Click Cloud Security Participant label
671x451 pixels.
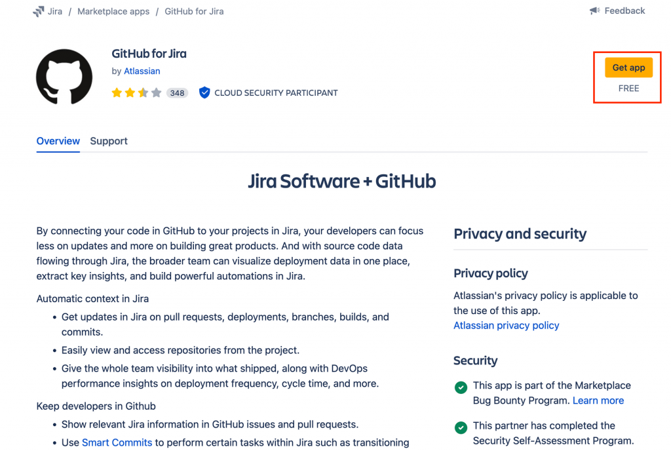276,93
